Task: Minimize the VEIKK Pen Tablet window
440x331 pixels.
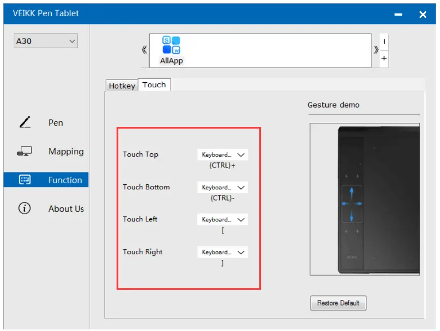Action: click(398, 15)
